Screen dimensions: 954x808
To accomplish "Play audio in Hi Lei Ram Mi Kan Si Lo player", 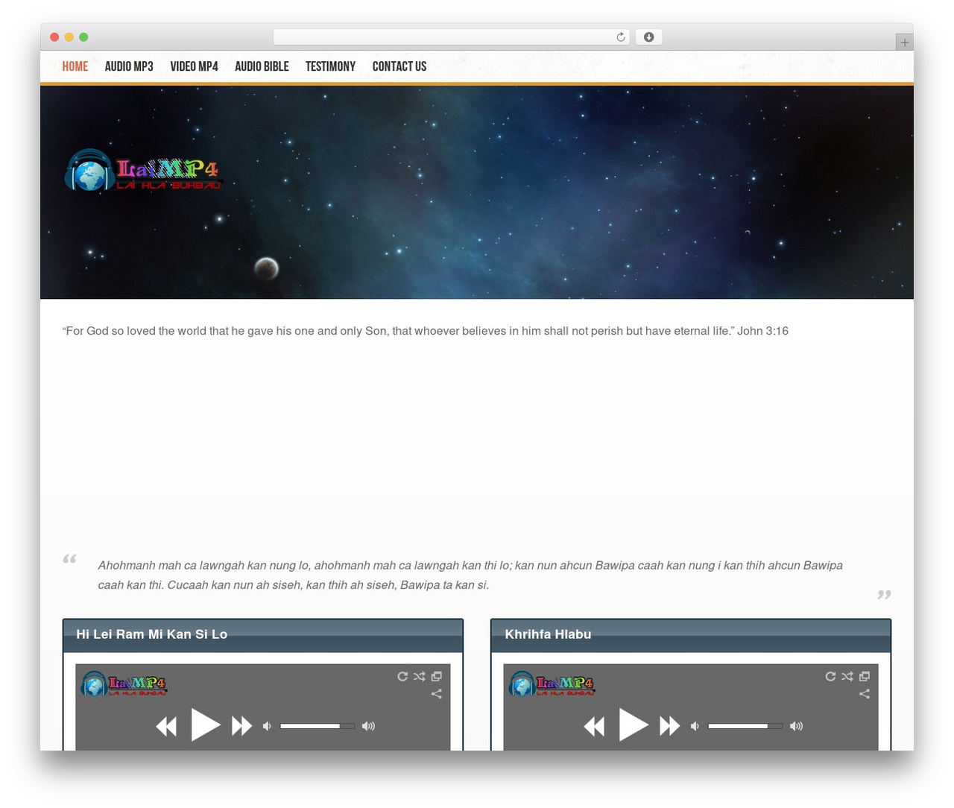I will [x=206, y=725].
